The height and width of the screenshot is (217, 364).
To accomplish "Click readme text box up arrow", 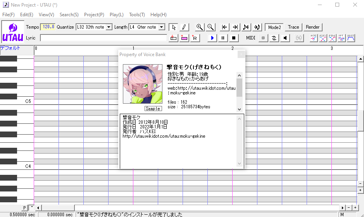I will pyautogui.click(x=239, y=119).
